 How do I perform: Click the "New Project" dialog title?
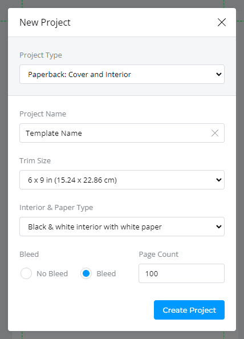point(45,22)
